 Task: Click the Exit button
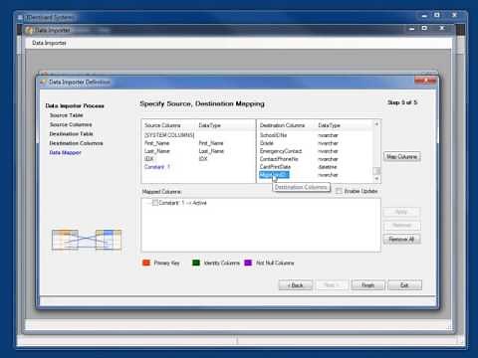(x=404, y=285)
